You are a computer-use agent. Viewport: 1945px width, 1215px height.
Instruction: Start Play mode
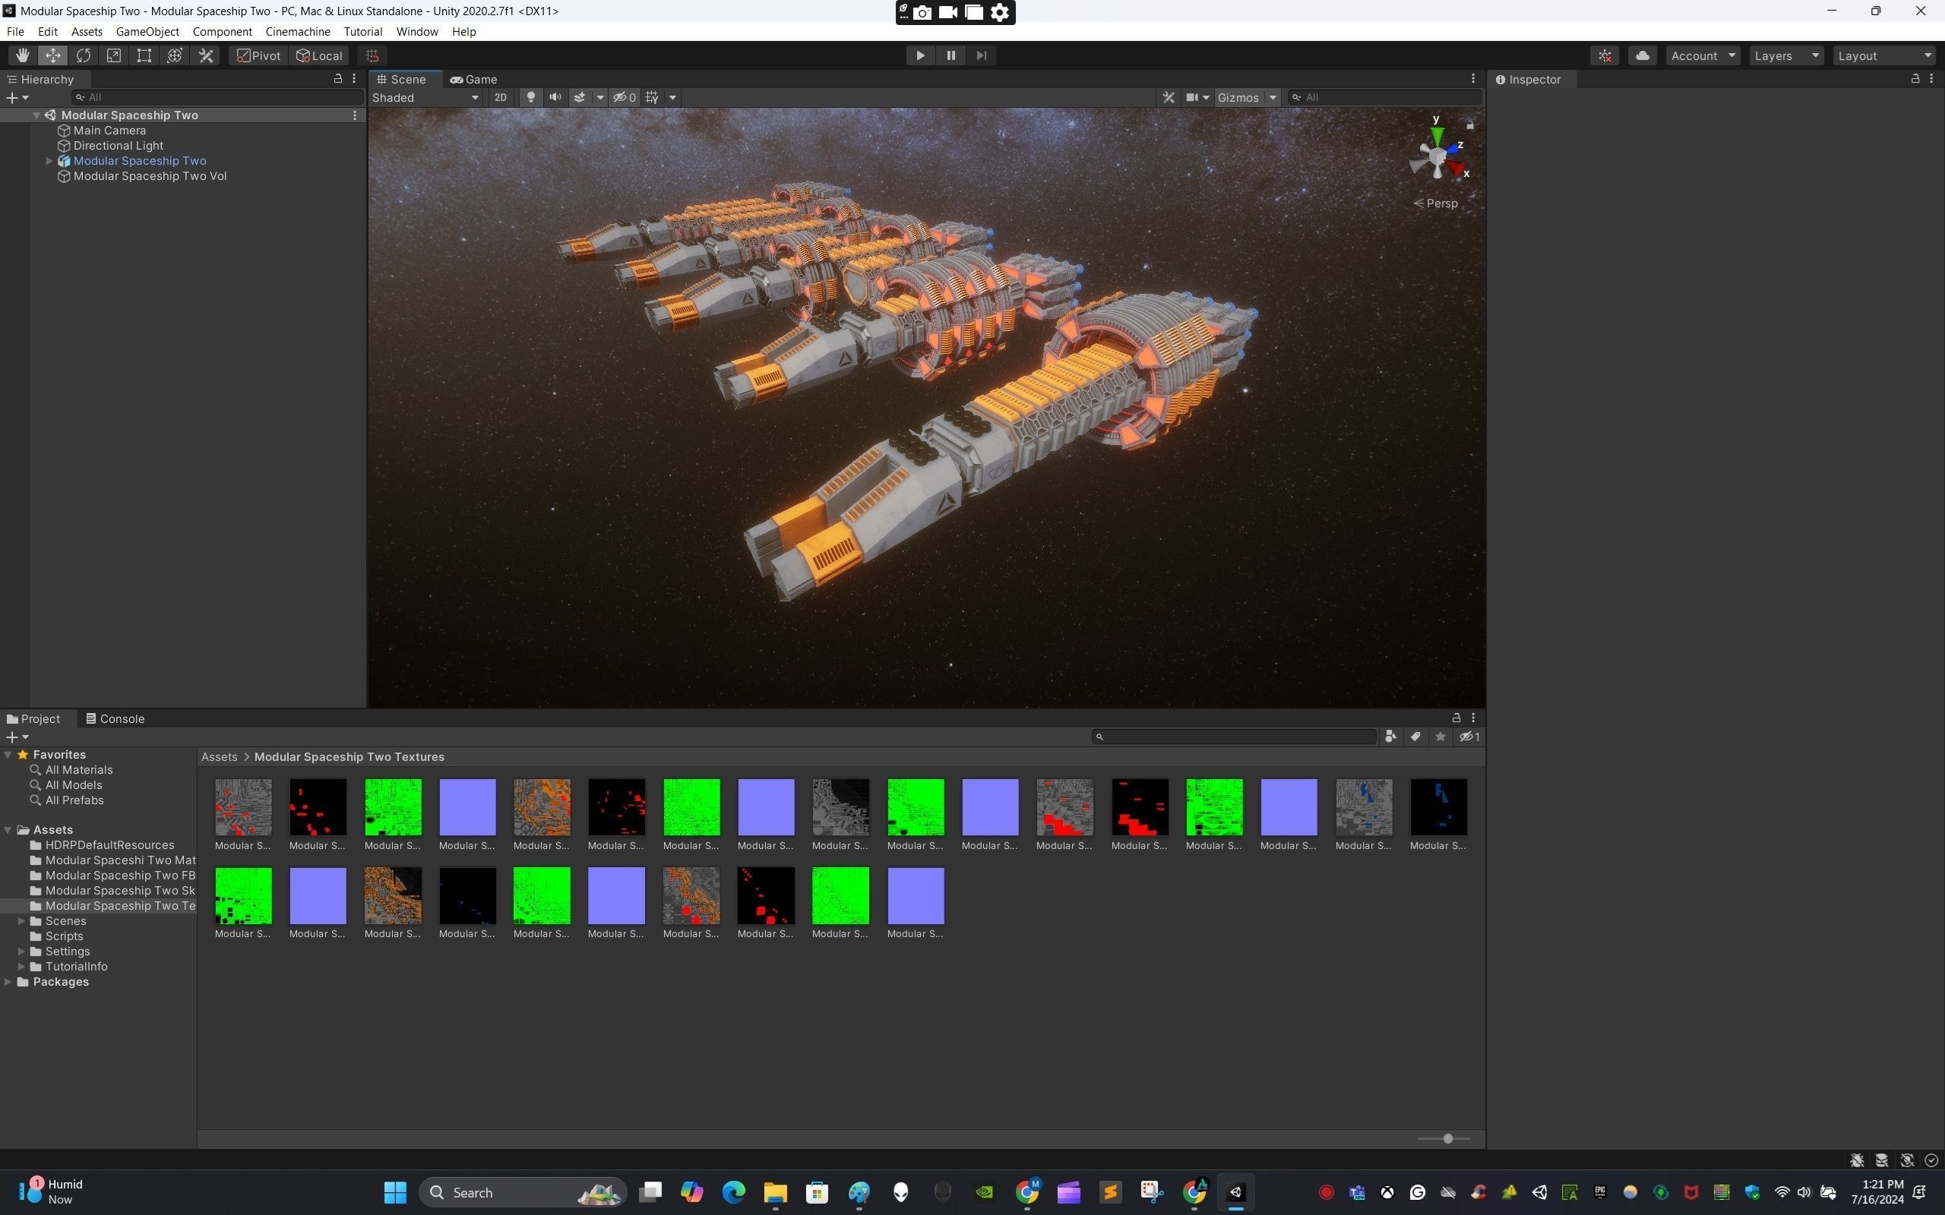tap(920, 55)
